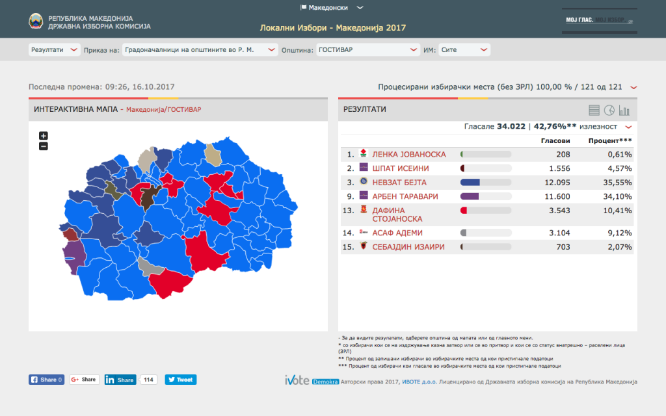The image size is (666, 416).
Task: Show results as pie chart
Action: [609, 110]
